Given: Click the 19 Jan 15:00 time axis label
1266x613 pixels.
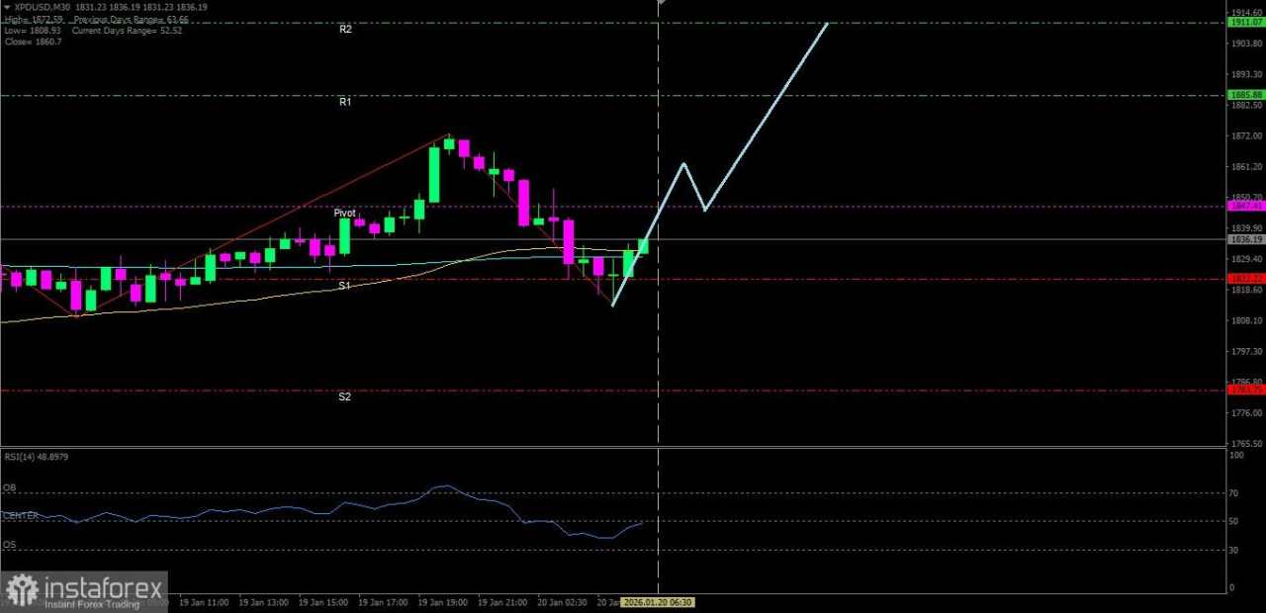Looking at the screenshot, I should 322,601.
